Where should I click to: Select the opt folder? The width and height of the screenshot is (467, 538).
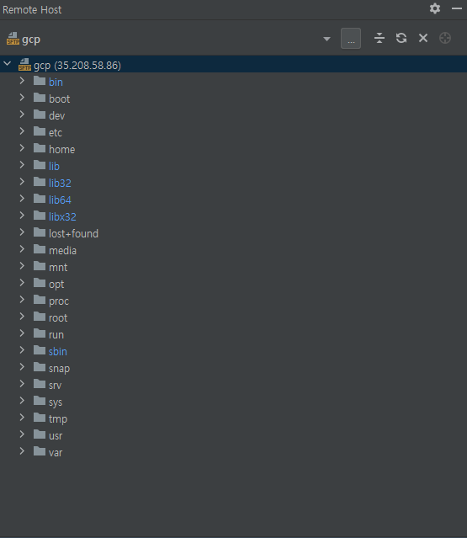pos(56,285)
